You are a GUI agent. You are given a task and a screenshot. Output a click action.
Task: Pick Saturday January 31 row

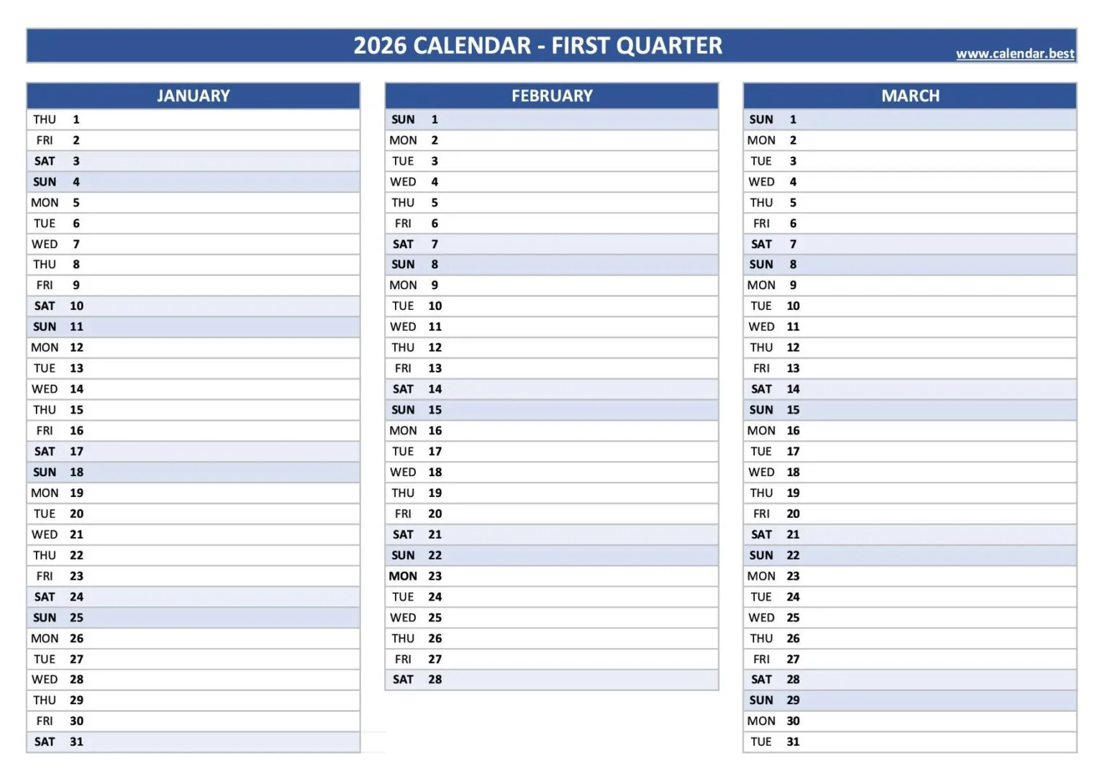[x=193, y=741]
